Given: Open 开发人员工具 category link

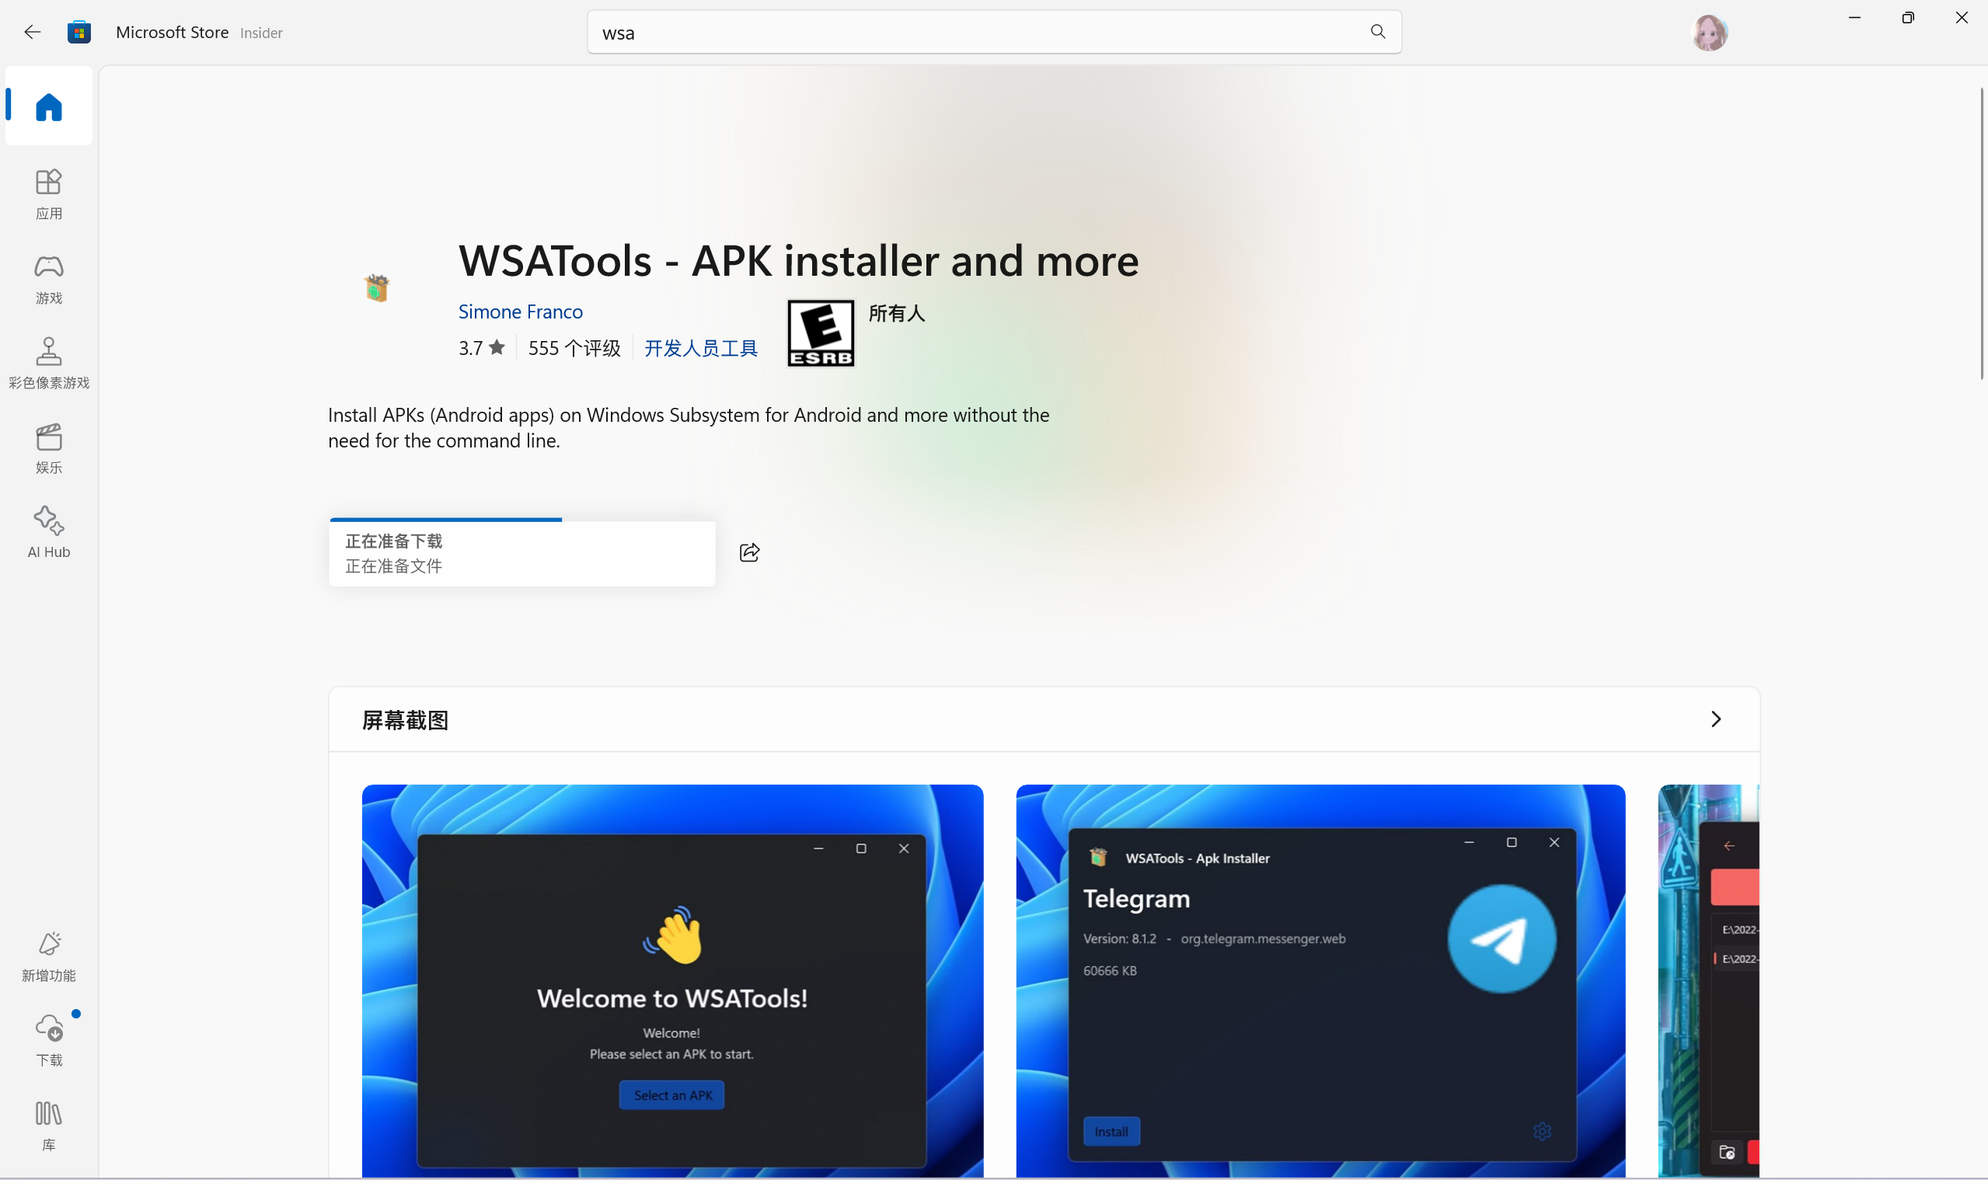Looking at the screenshot, I should pos(700,348).
